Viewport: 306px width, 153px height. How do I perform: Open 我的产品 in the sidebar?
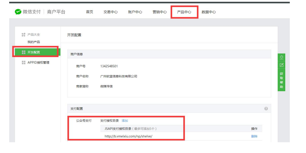pyautogui.click(x=34, y=42)
